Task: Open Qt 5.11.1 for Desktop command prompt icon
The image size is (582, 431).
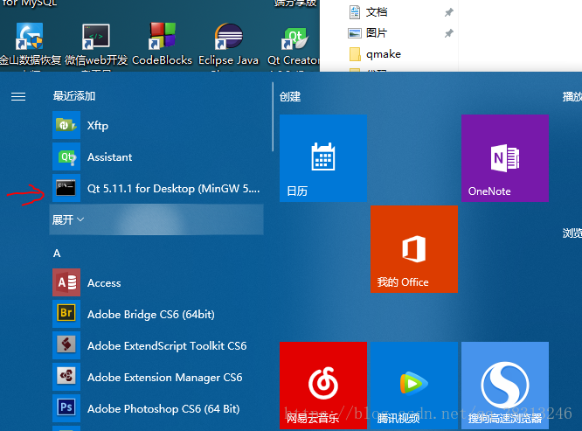Action: click(x=66, y=188)
